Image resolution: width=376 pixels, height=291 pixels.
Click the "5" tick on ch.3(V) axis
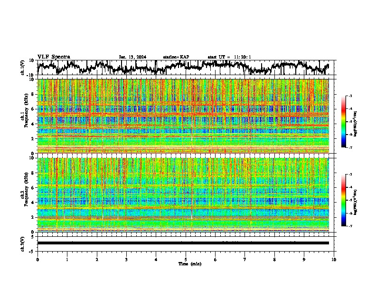point(33,237)
